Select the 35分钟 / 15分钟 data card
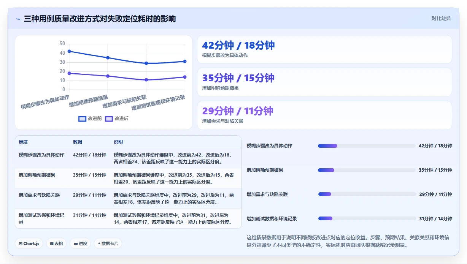467x264 pixels. click(324, 82)
